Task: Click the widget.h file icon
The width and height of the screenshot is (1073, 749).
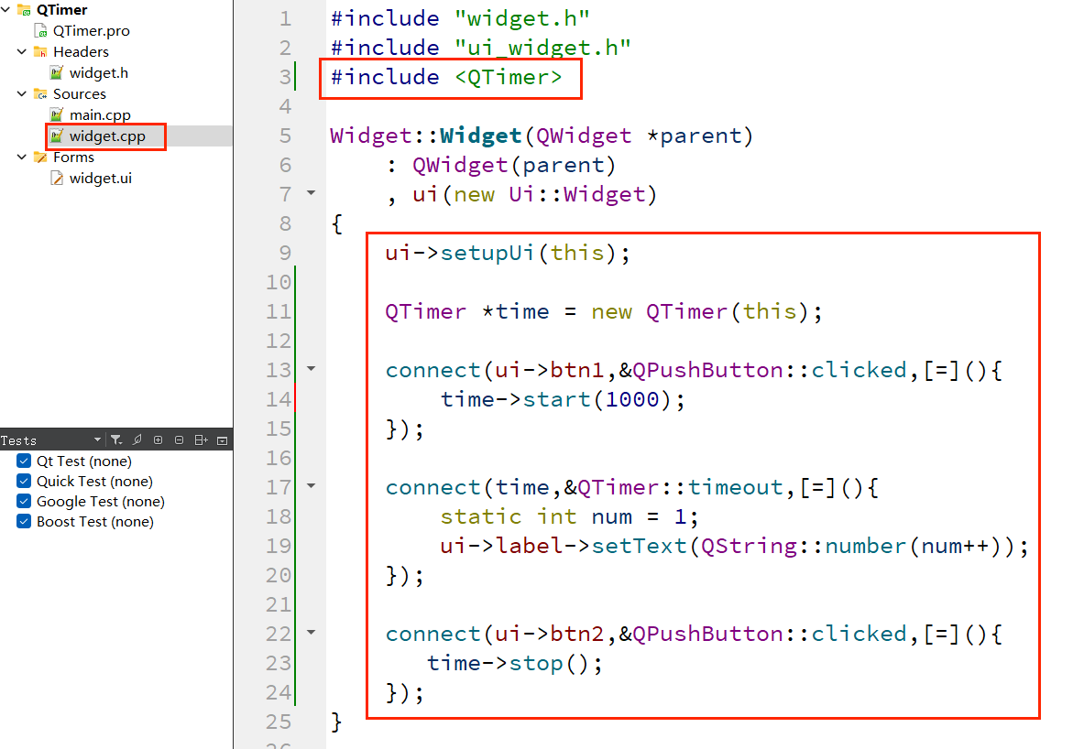Action: pyautogui.click(x=57, y=72)
